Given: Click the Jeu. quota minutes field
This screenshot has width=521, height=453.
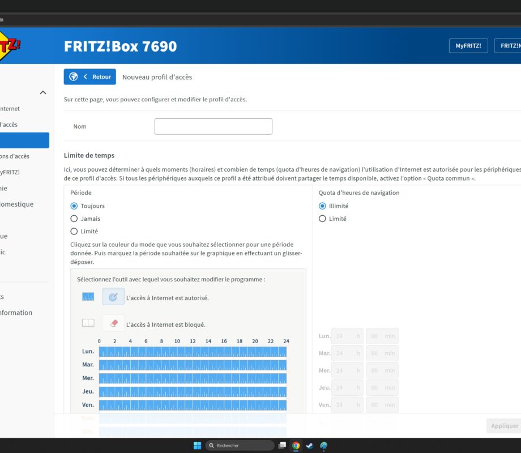Looking at the screenshot, I should pyautogui.click(x=382, y=388).
